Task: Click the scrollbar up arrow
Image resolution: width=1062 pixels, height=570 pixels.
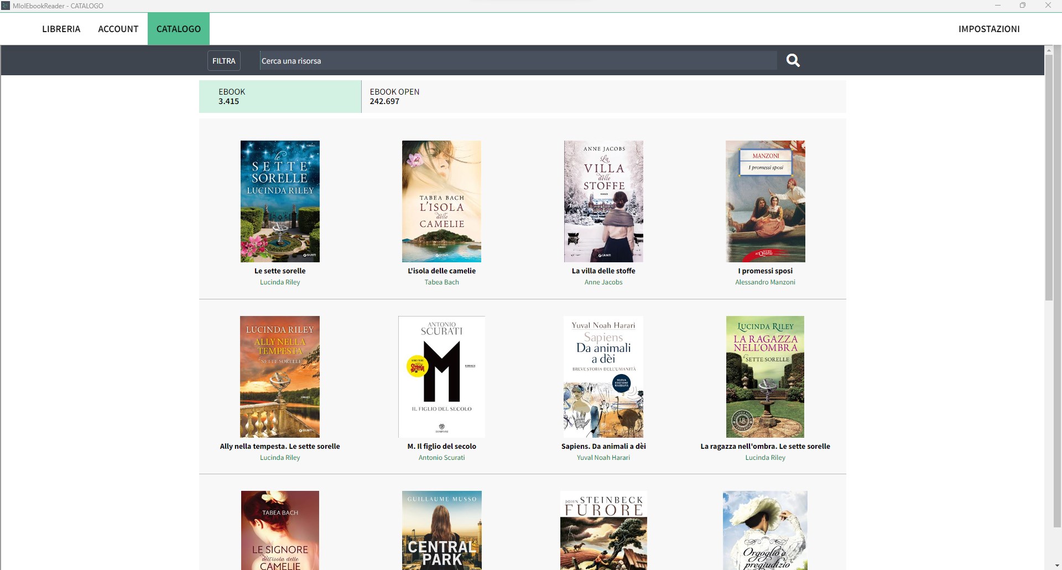Action: point(1049,50)
